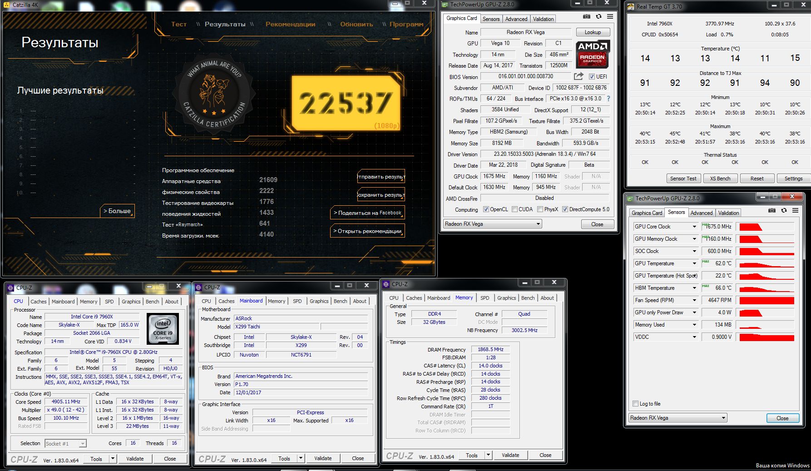The height and width of the screenshot is (471, 811).
Task: Open the Рекомендации tab in Catzilla
Action: (290, 24)
